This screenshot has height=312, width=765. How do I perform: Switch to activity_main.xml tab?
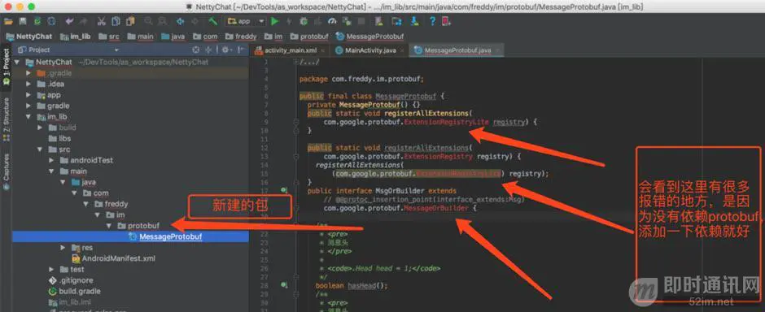pos(291,50)
